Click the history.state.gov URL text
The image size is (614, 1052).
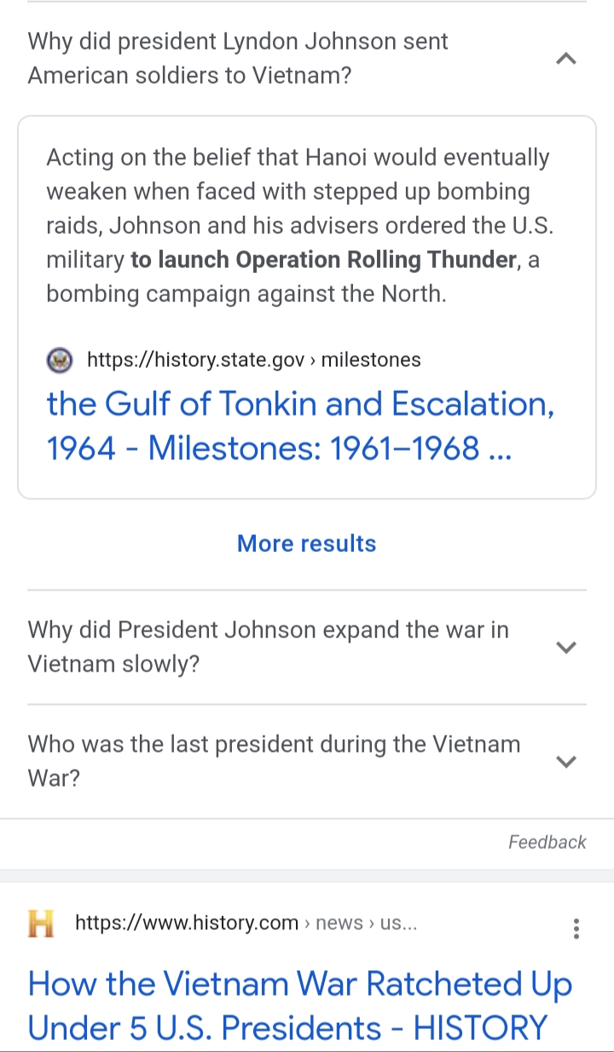[195, 360]
